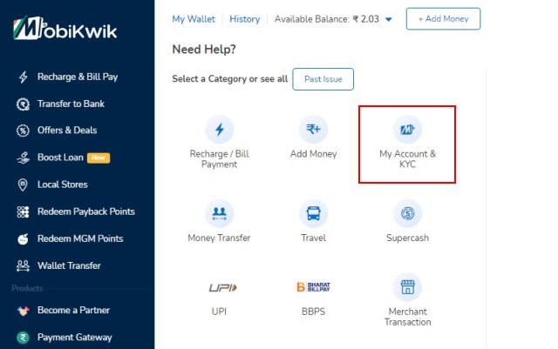Select the My Account & KYC category icon
This screenshot has height=349, width=558.
[x=407, y=130]
